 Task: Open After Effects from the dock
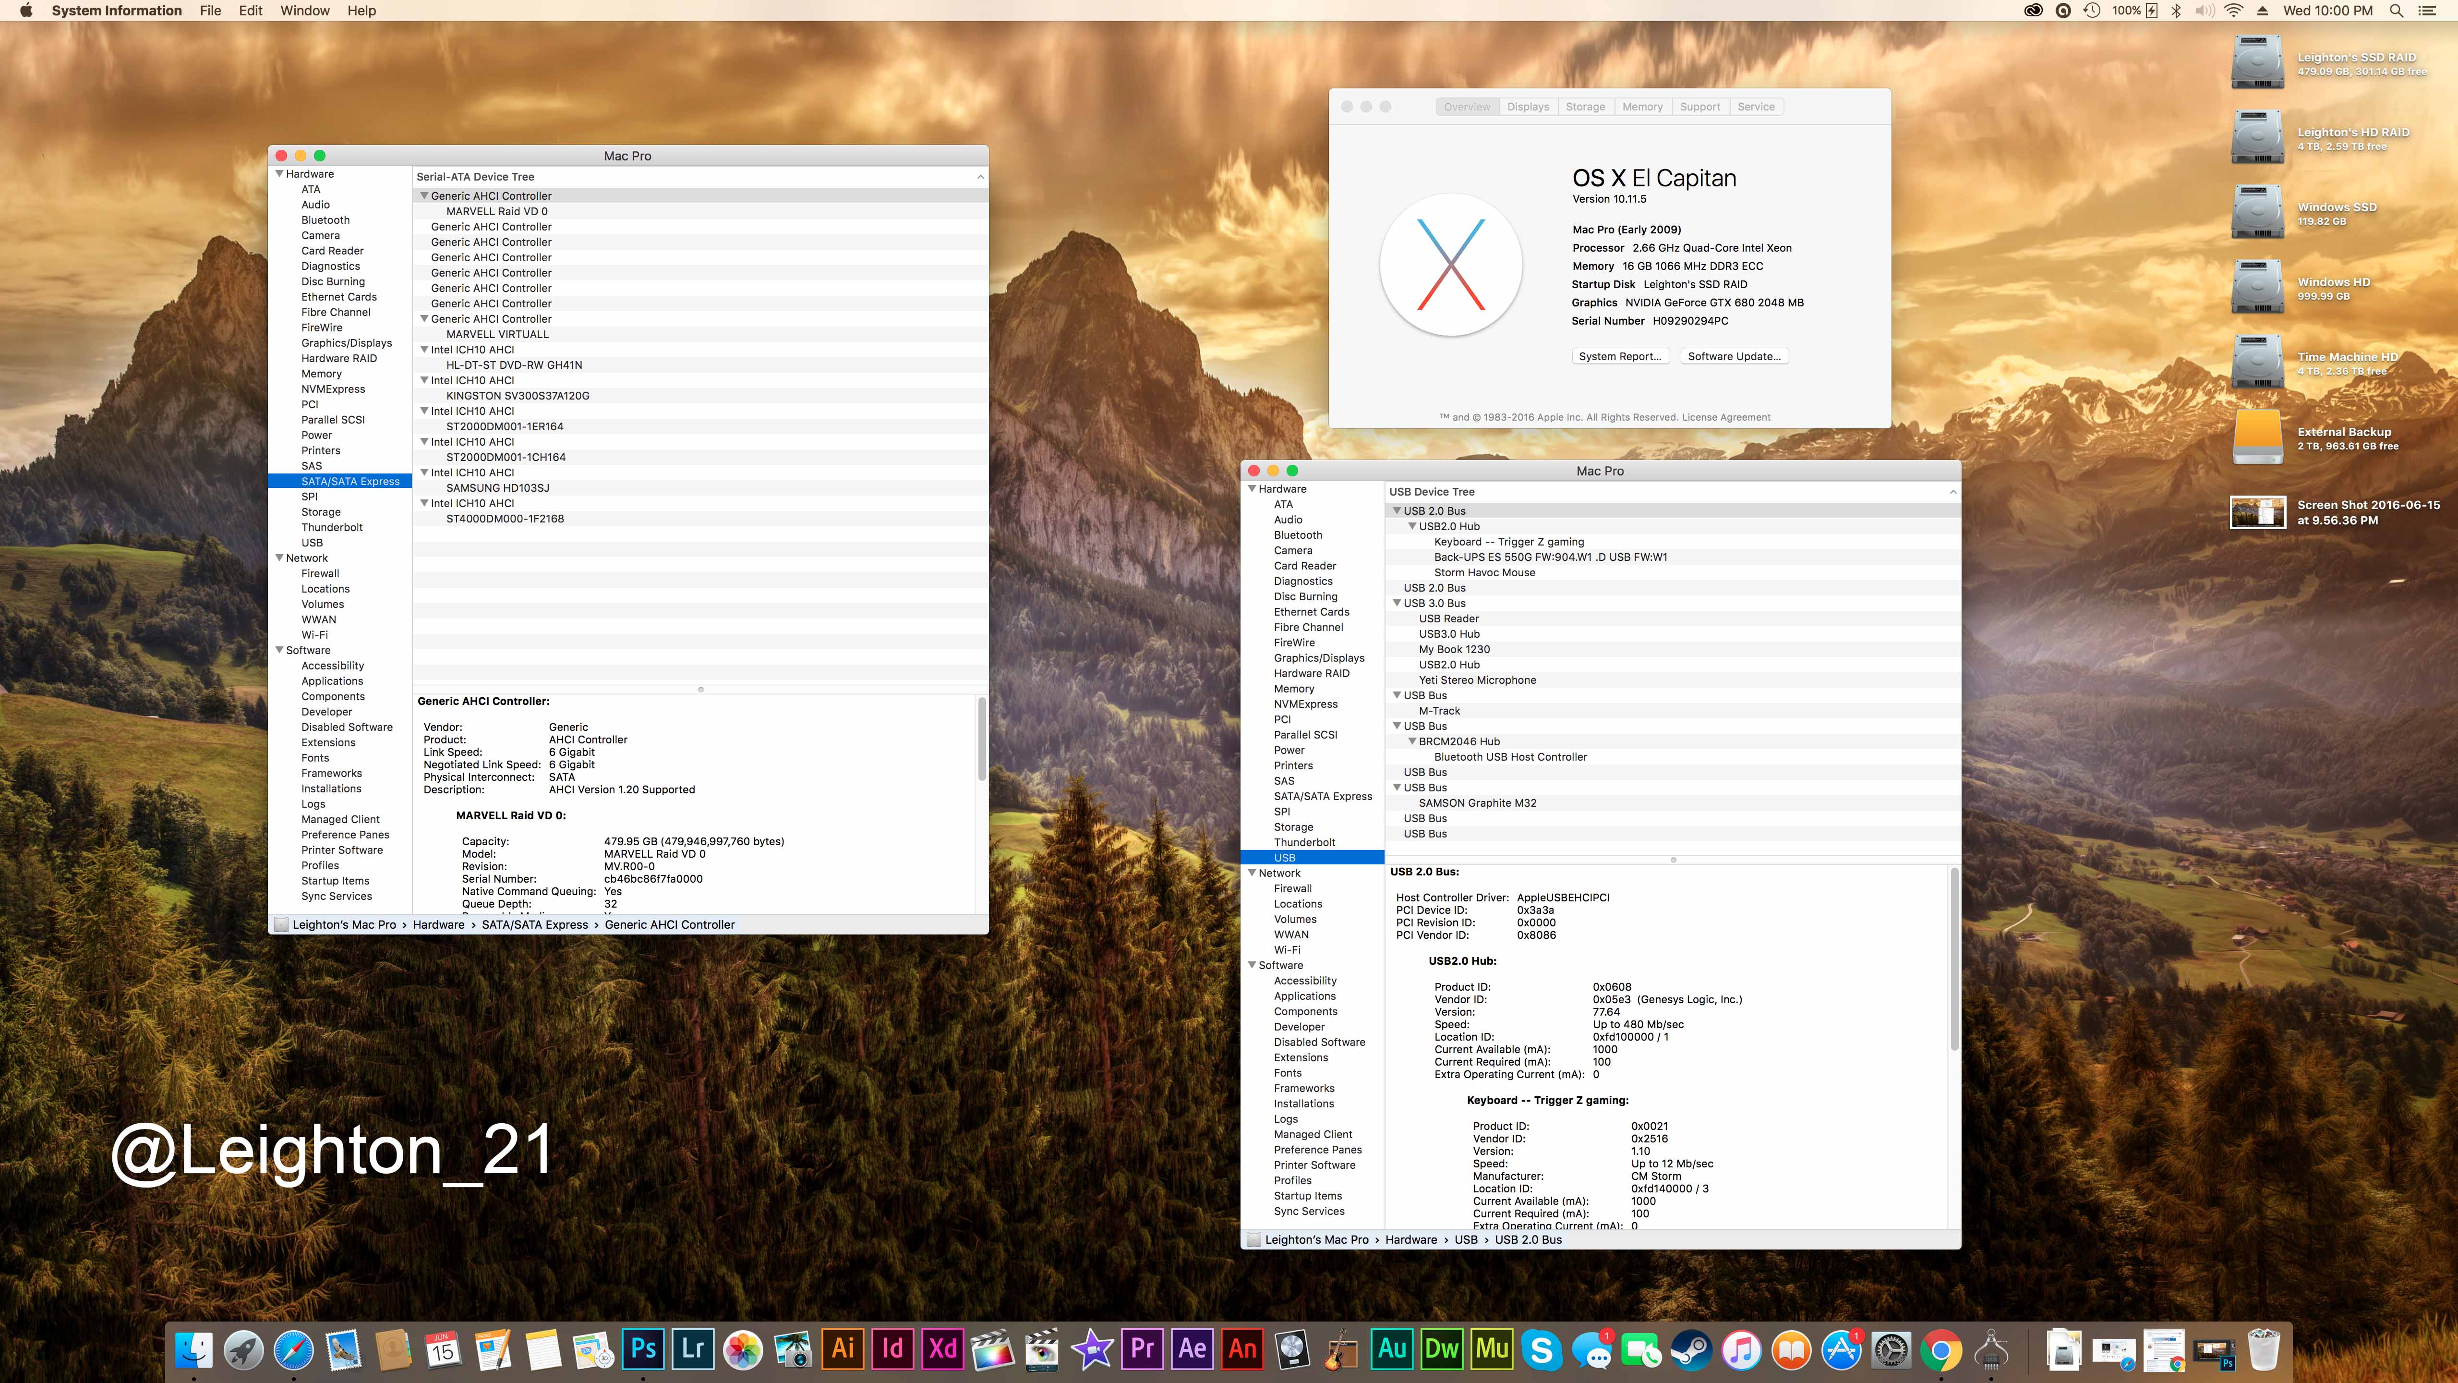click(1192, 1348)
